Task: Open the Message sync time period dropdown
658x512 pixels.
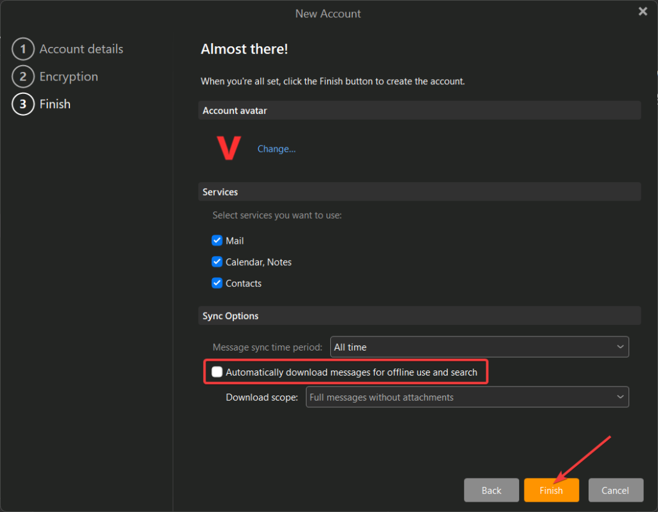Action: (x=479, y=347)
